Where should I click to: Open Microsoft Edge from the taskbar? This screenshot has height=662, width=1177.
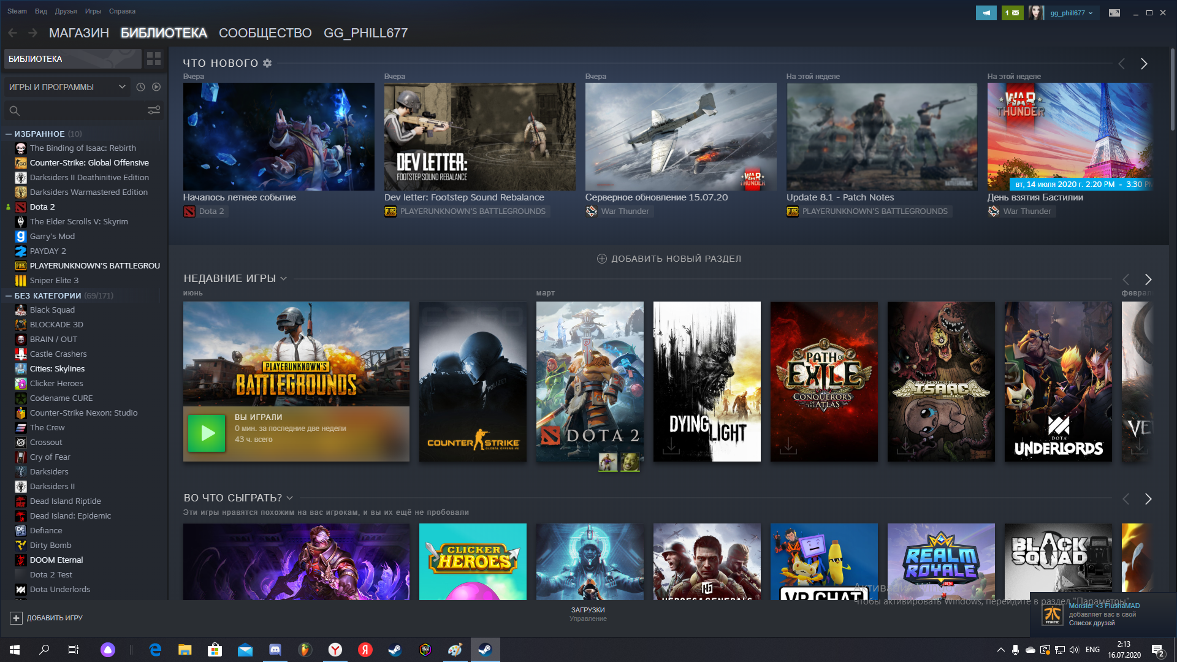pos(155,650)
